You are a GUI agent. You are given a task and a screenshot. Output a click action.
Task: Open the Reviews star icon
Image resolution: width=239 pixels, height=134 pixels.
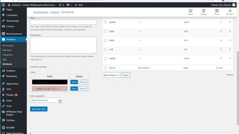coord(230,11)
